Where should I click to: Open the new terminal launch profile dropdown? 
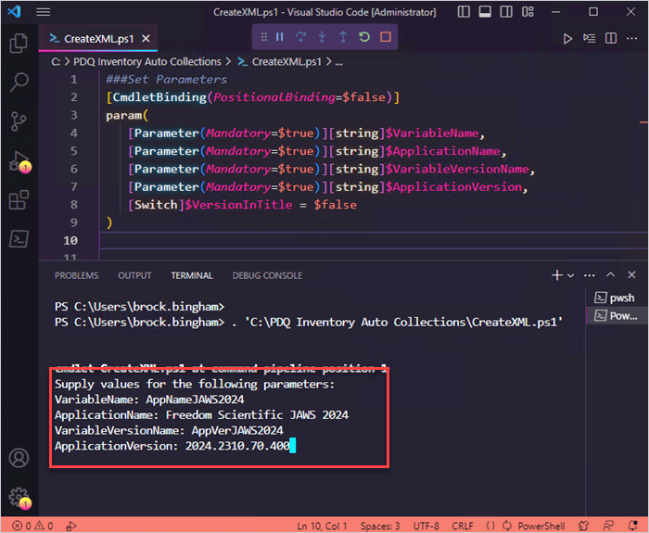[x=571, y=275]
